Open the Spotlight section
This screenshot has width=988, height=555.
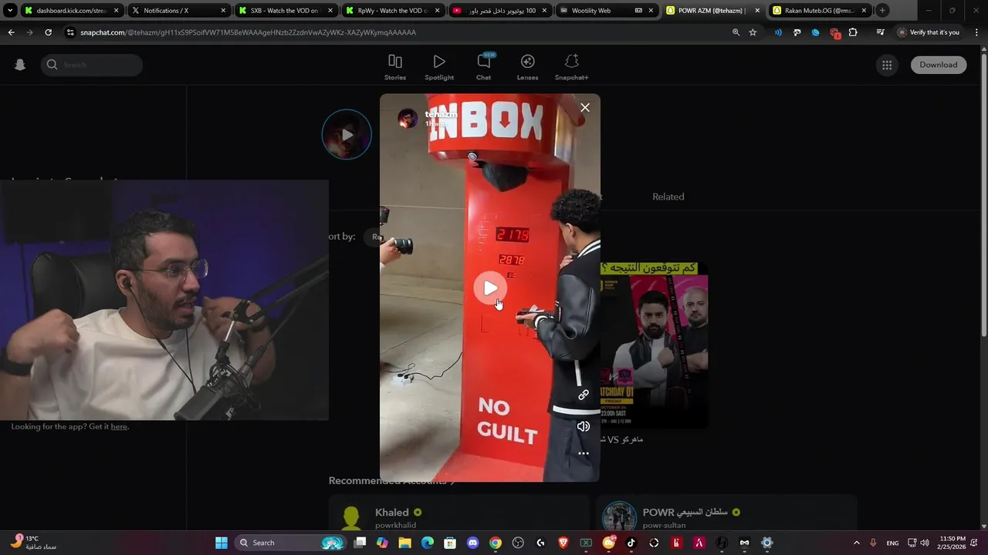tap(439, 67)
